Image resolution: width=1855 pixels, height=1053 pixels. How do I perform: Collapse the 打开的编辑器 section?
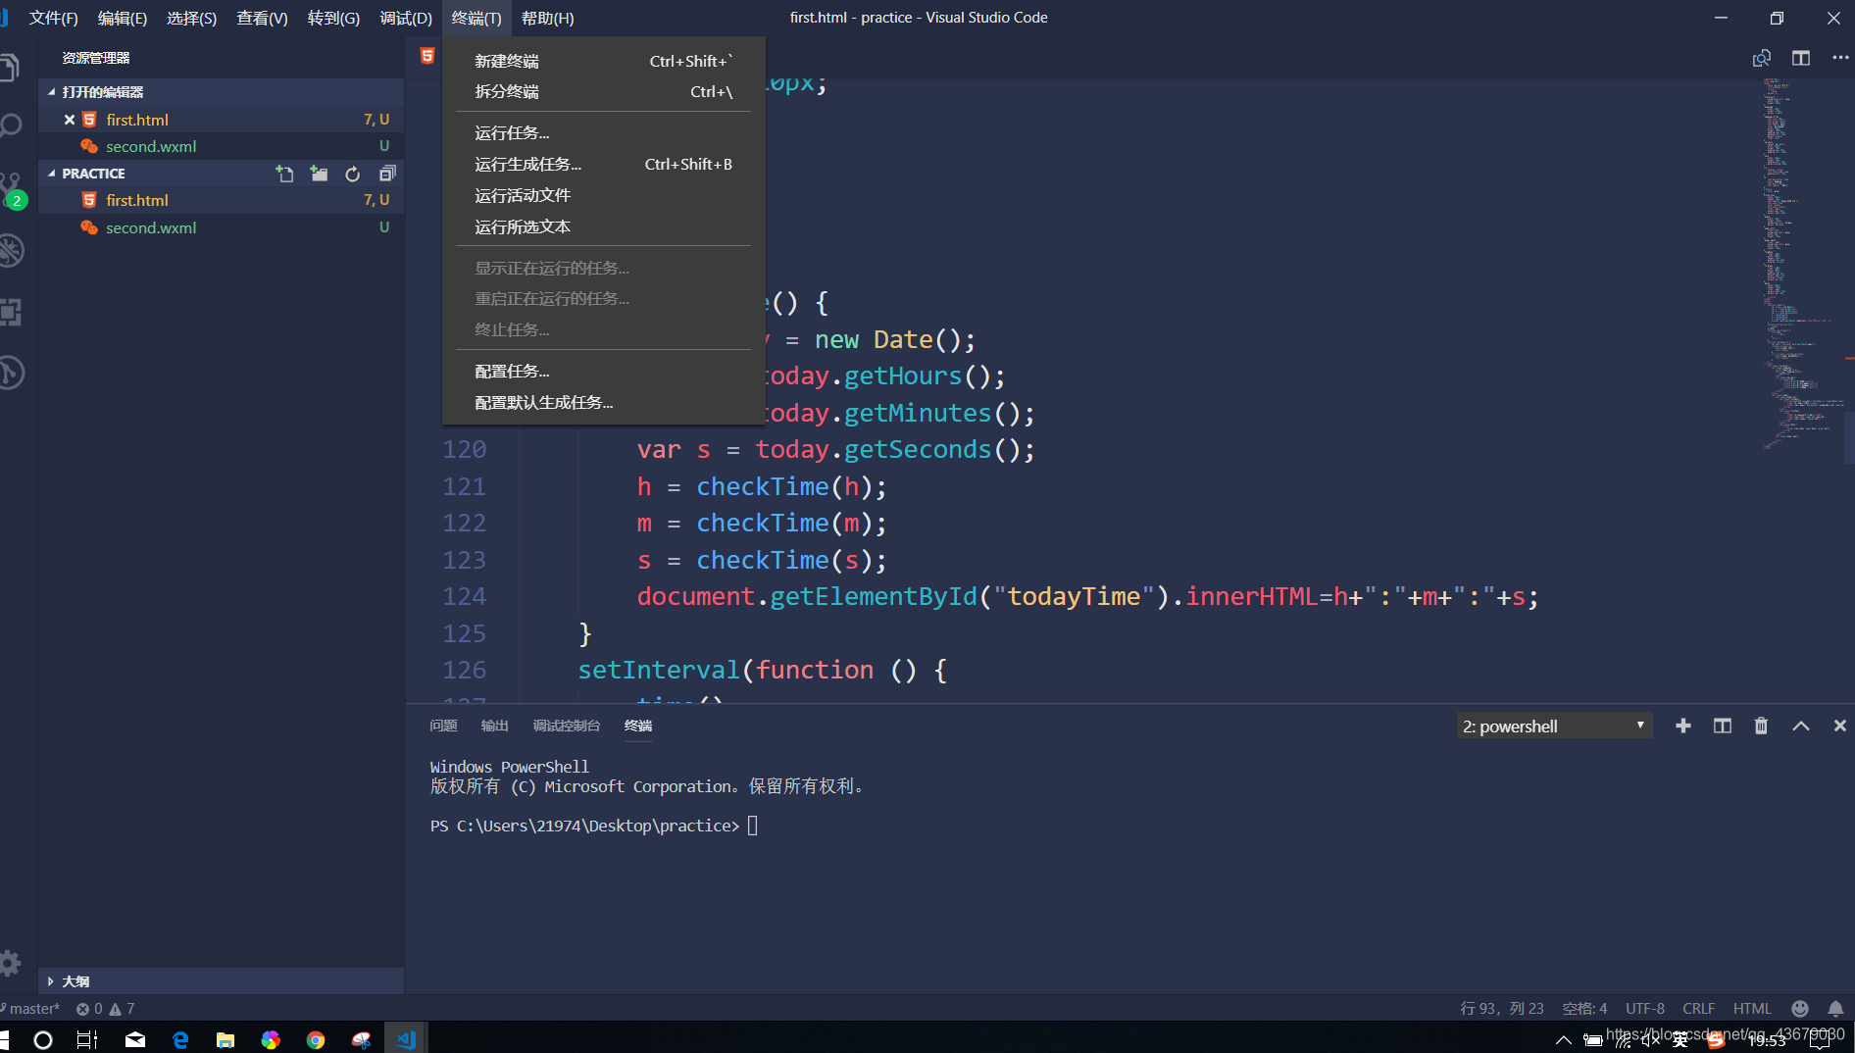point(221,91)
